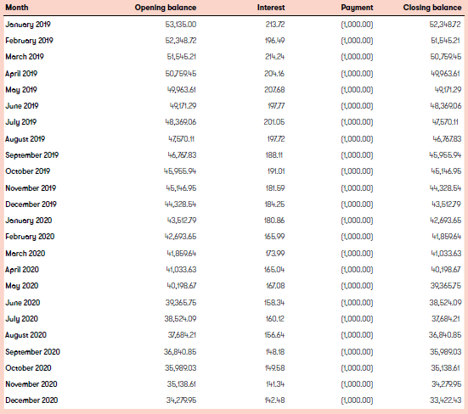Click interest value 201.05

[x=274, y=122]
